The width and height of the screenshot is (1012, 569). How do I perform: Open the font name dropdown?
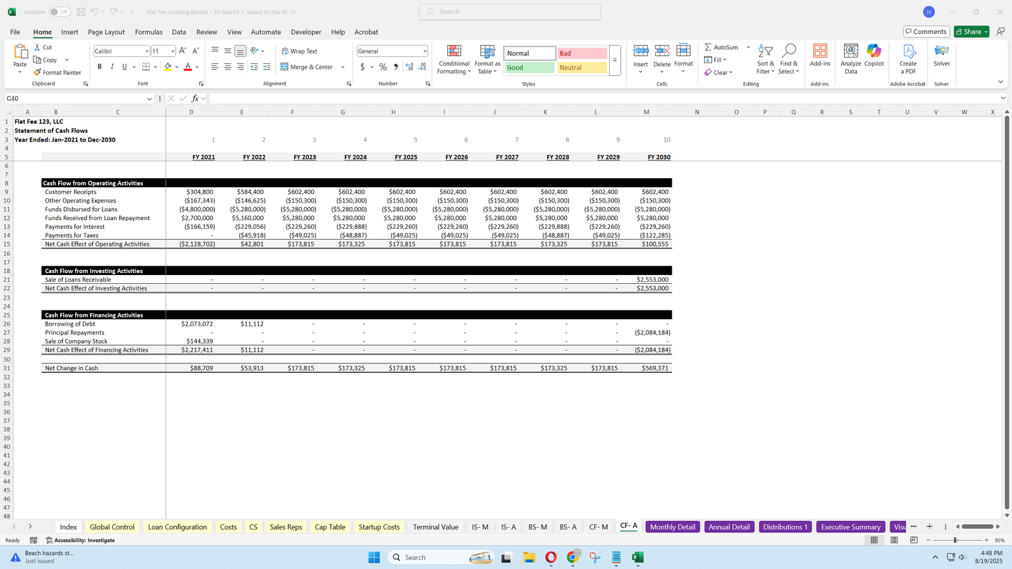coord(147,51)
